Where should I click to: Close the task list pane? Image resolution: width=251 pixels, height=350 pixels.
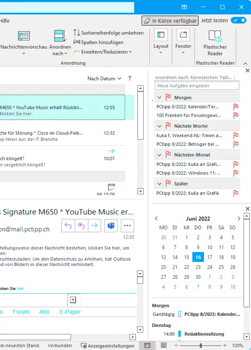click(247, 70)
